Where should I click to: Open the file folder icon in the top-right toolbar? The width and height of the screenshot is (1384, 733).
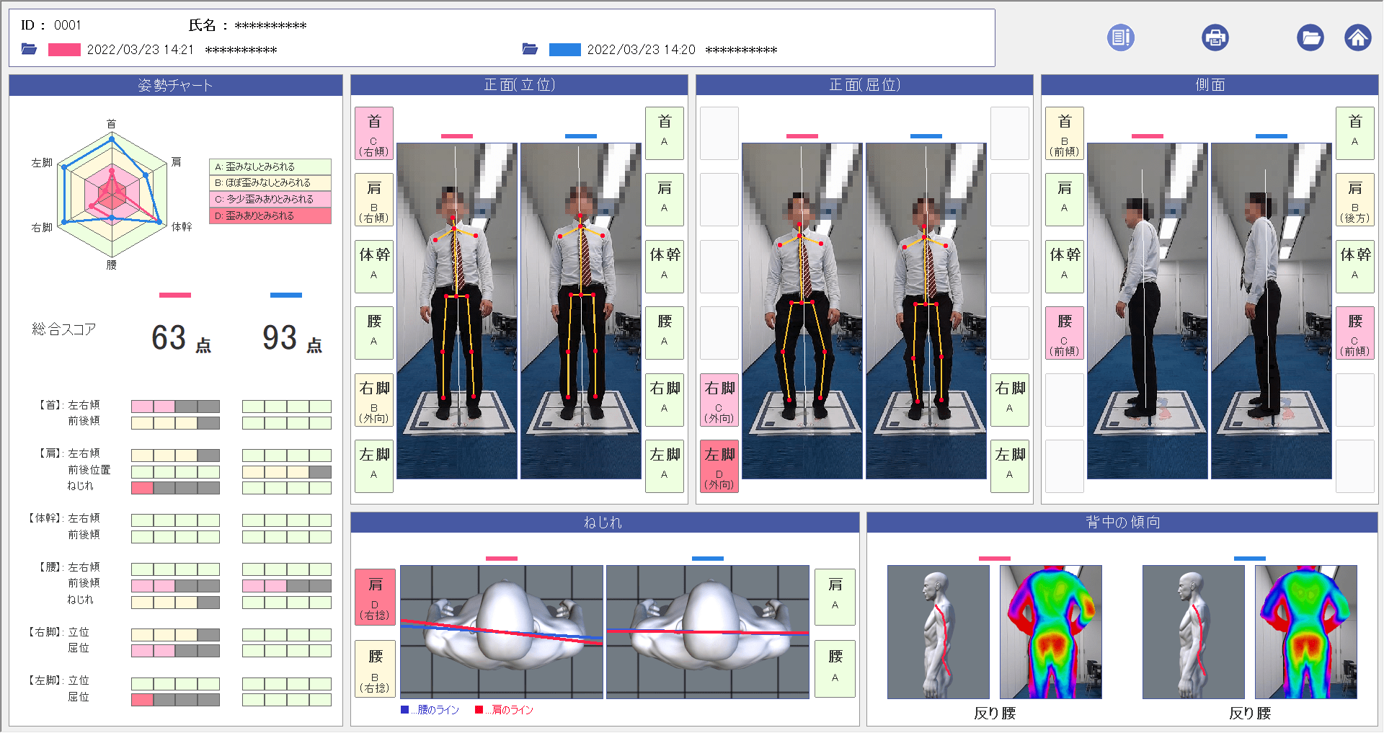click(1311, 37)
